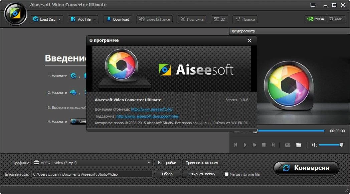This screenshot has height=194, width=350.
Task: Click the Версия: 9.0.6 text
Action: 236,100
